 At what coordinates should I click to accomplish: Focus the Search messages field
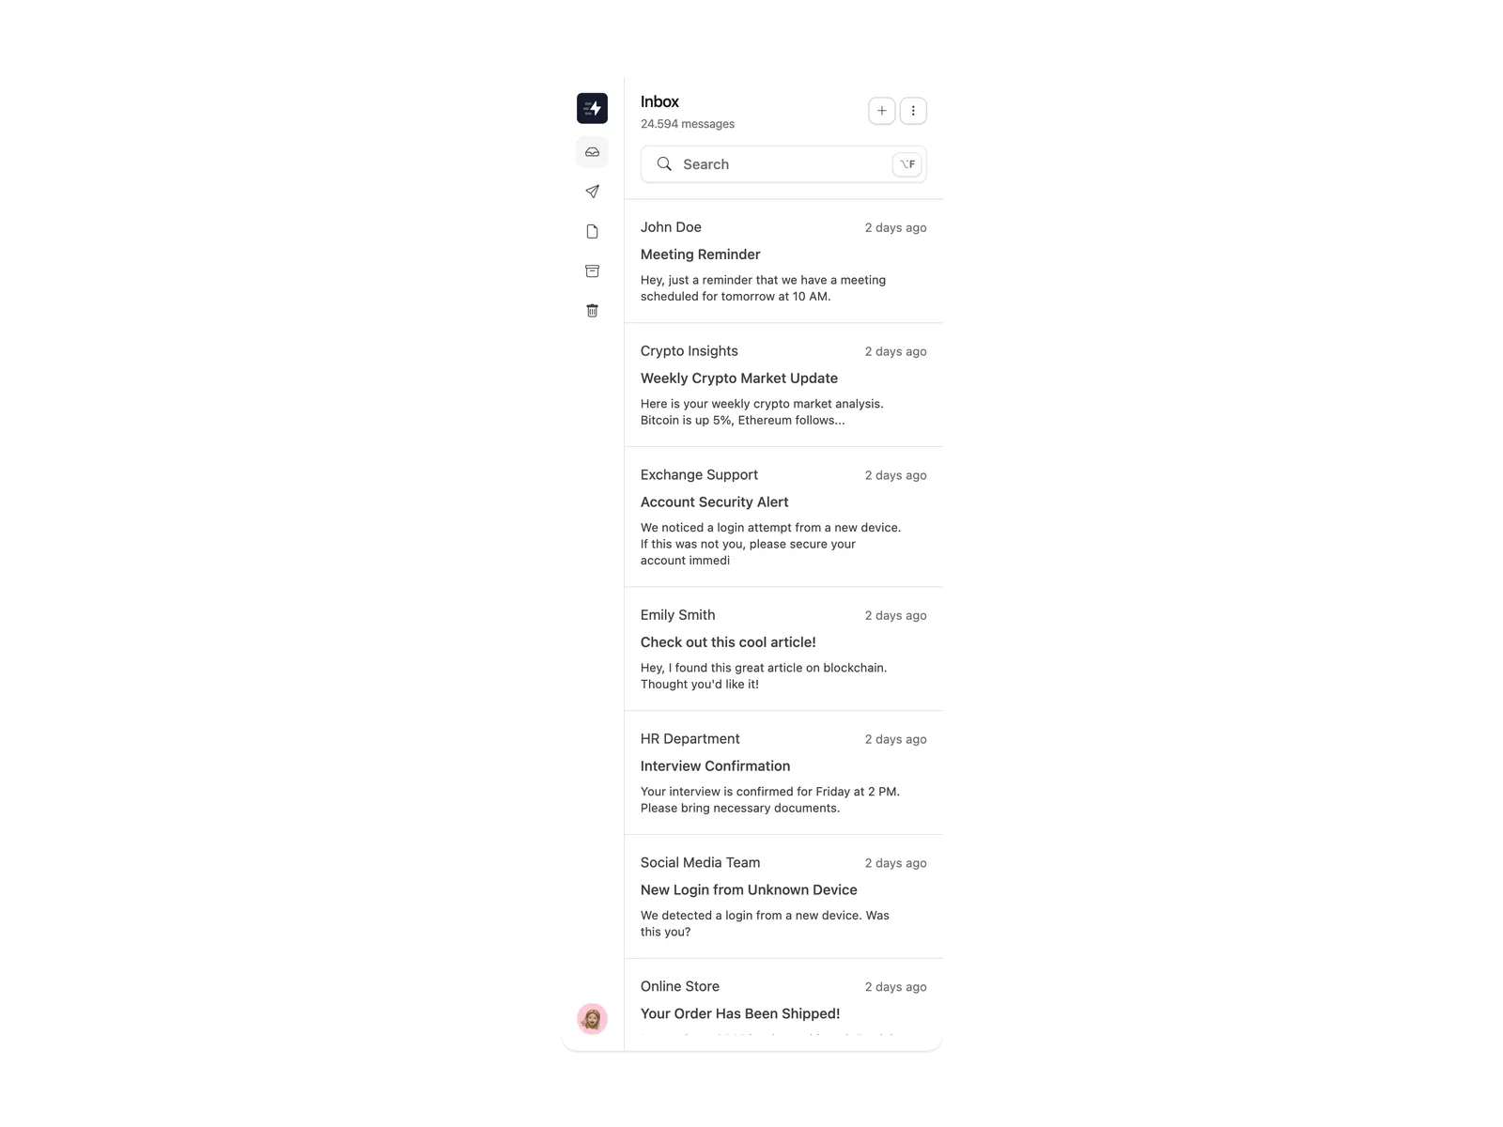point(783,164)
